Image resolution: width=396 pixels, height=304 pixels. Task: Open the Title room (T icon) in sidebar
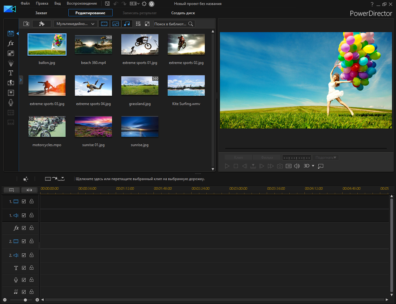[x=11, y=73]
